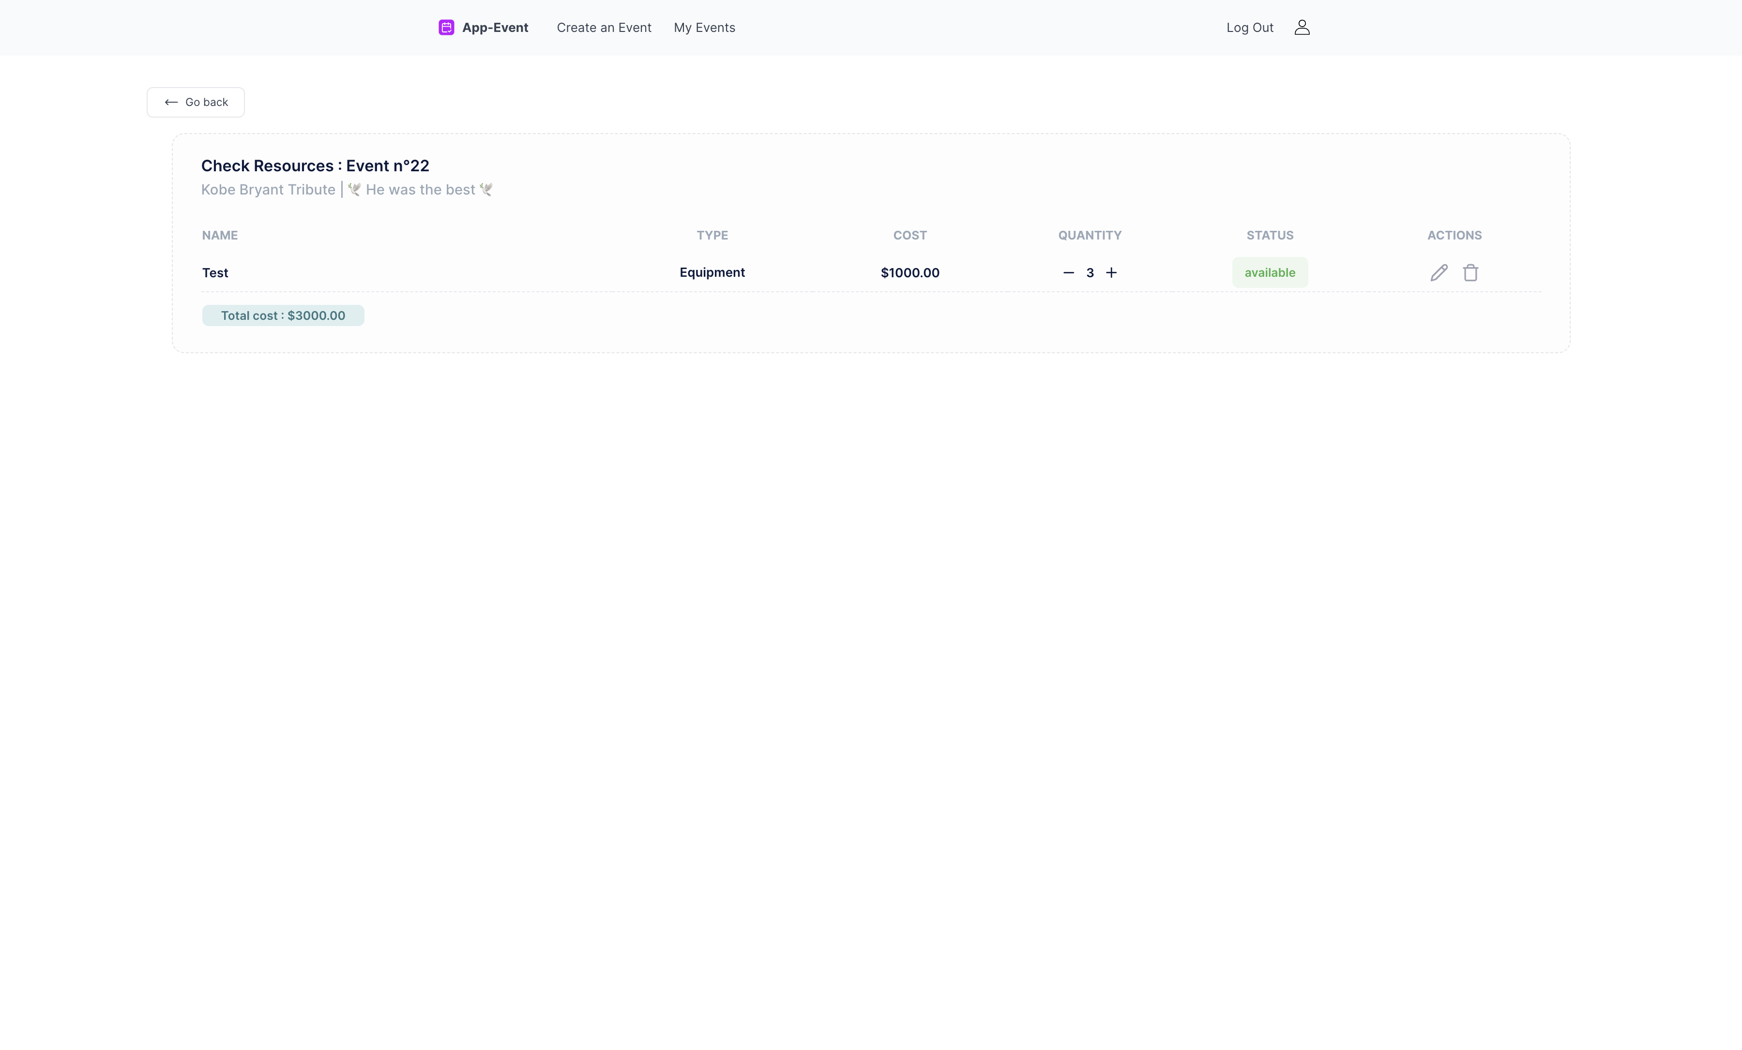This screenshot has height=1050, width=1742.
Task: Edit the Test resource with pencil icon
Action: pyautogui.click(x=1439, y=273)
